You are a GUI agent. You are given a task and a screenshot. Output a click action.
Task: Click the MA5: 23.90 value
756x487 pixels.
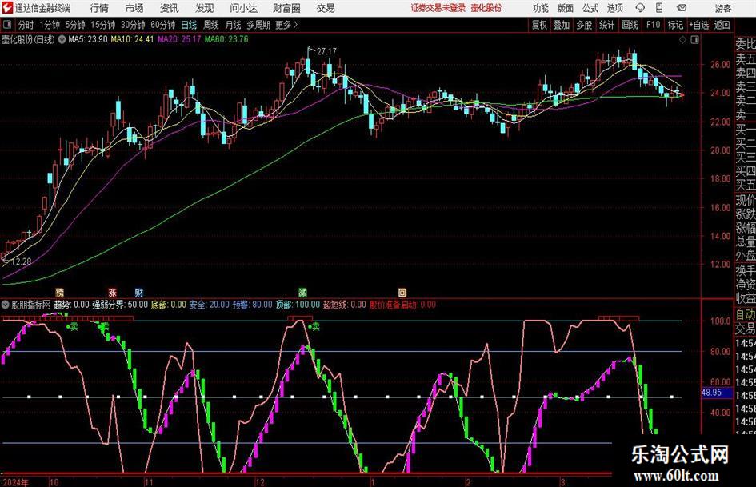point(88,39)
